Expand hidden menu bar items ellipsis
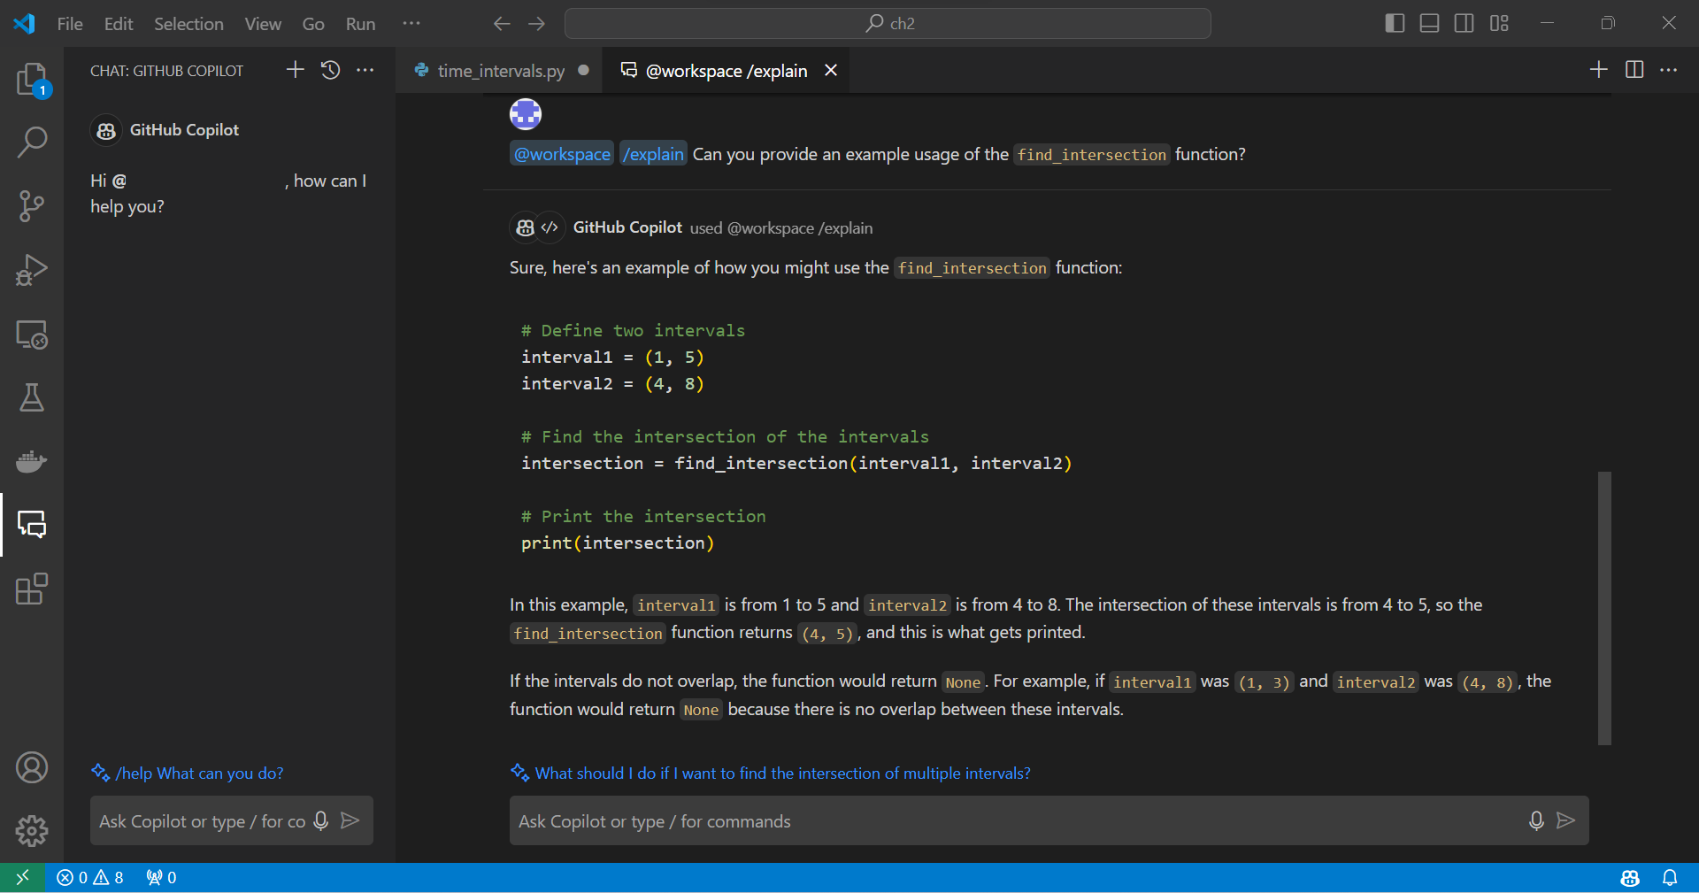1699x893 pixels. click(411, 24)
